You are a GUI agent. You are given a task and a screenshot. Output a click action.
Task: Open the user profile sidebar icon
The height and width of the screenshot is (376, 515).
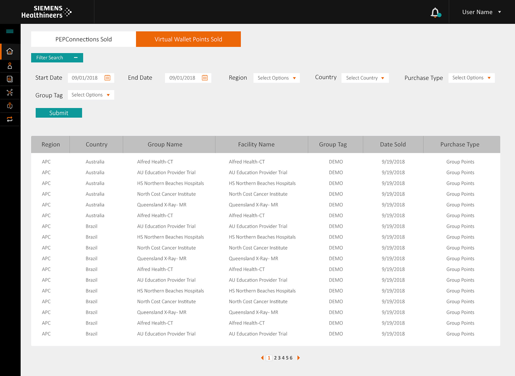pos(10,66)
